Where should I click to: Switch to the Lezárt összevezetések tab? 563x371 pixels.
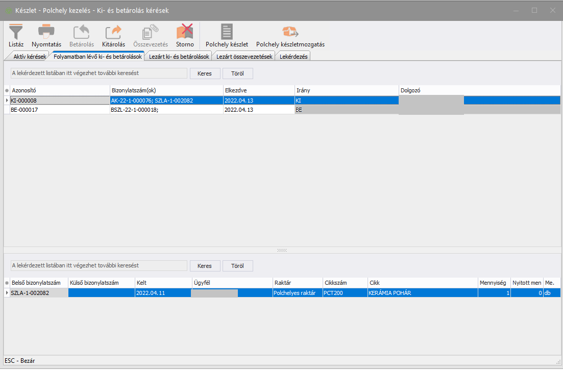pyautogui.click(x=244, y=57)
